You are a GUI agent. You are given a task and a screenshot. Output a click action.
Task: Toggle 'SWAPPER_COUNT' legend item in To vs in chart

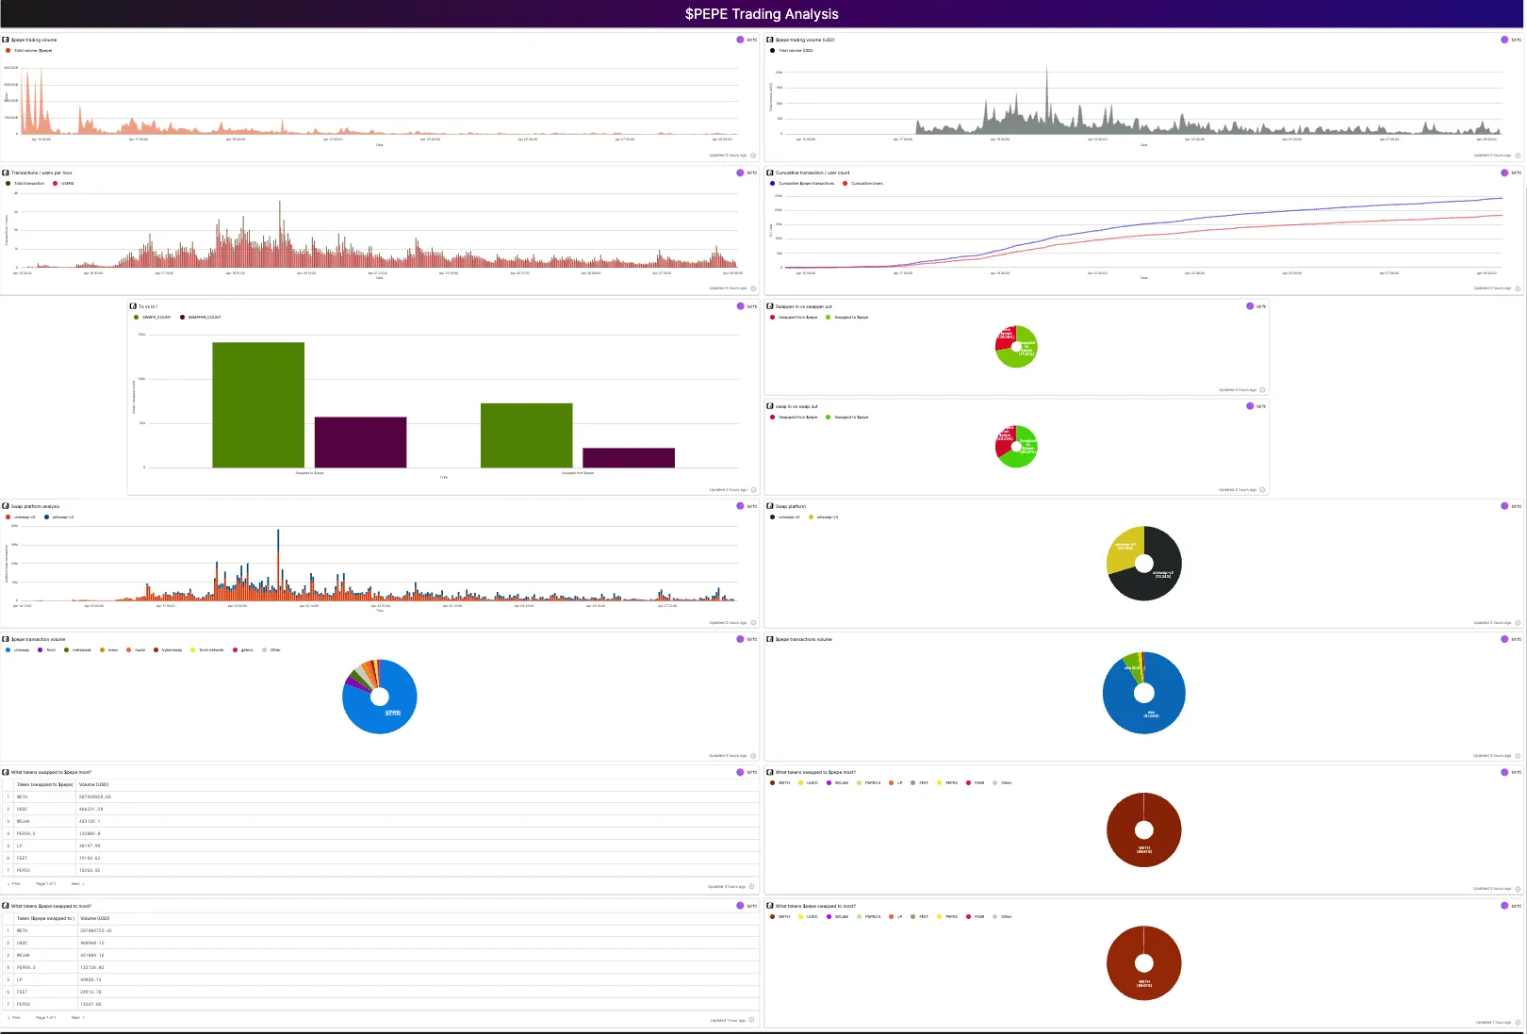(201, 318)
